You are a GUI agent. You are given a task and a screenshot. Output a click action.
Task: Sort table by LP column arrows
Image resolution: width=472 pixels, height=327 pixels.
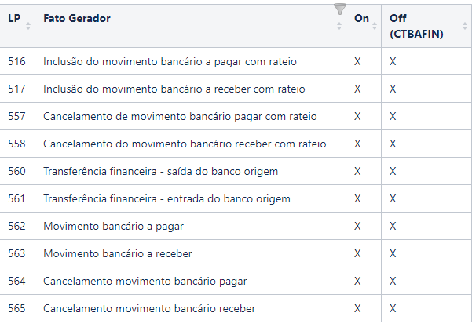tap(28, 26)
